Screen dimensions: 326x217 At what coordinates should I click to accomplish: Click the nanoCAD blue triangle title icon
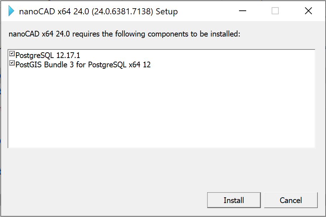click(x=11, y=11)
